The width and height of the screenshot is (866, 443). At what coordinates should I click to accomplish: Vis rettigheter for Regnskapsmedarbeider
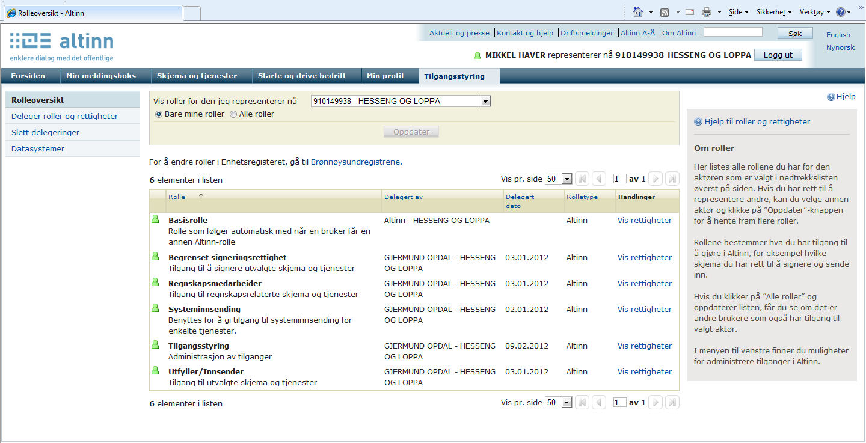point(645,284)
